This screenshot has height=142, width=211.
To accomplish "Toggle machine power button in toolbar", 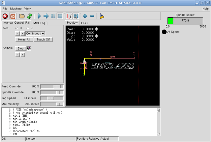I will coord(13,16).
